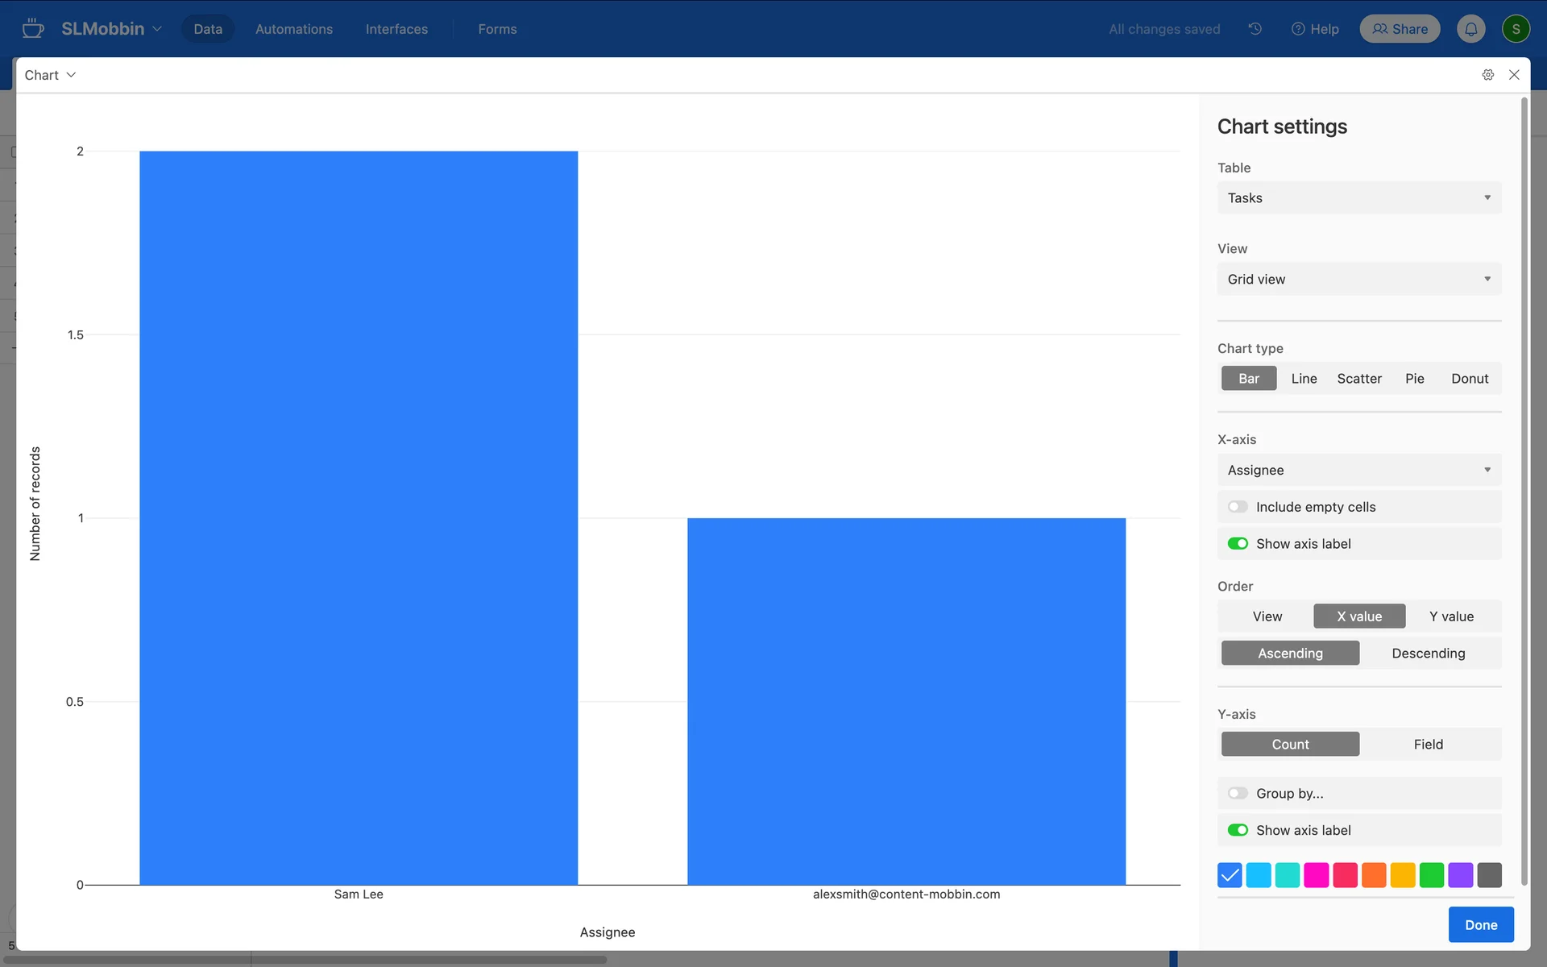
Task: Select the Pie chart type
Action: pyautogui.click(x=1414, y=379)
